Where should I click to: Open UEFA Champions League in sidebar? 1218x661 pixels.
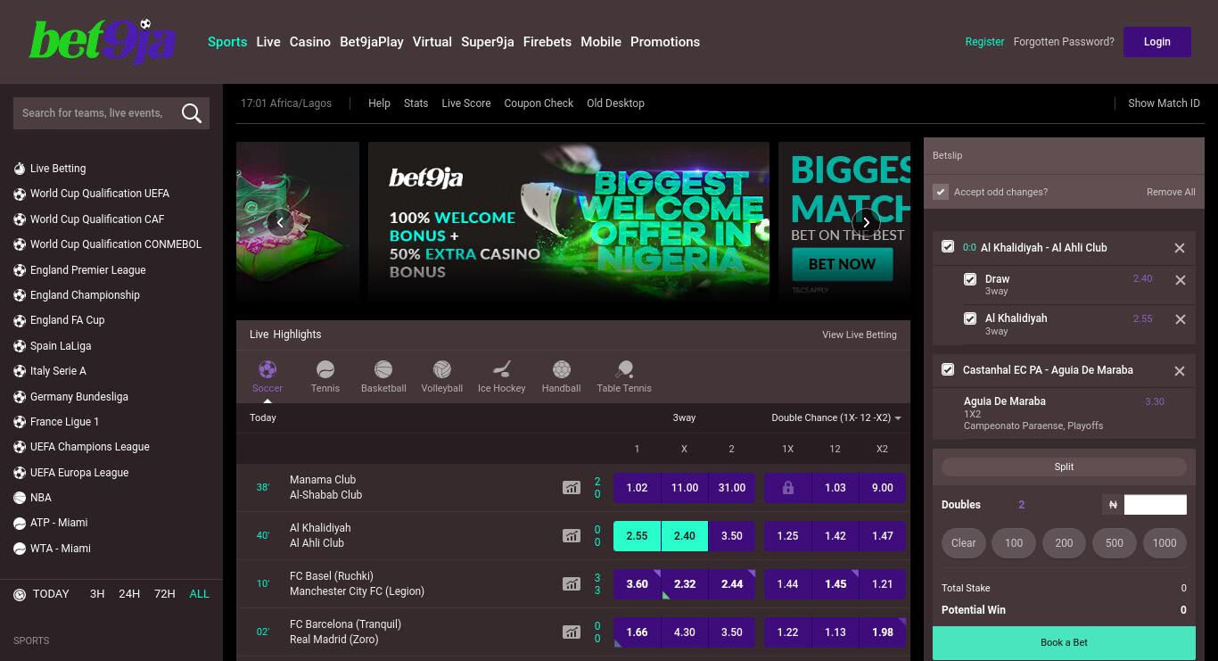coord(90,447)
